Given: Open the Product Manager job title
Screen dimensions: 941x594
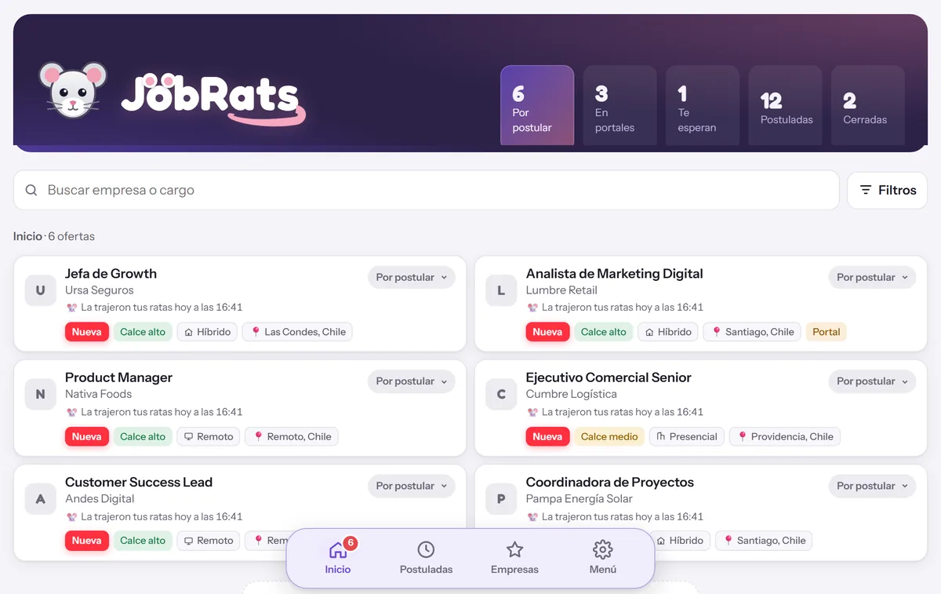Looking at the screenshot, I should [x=118, y=377].
